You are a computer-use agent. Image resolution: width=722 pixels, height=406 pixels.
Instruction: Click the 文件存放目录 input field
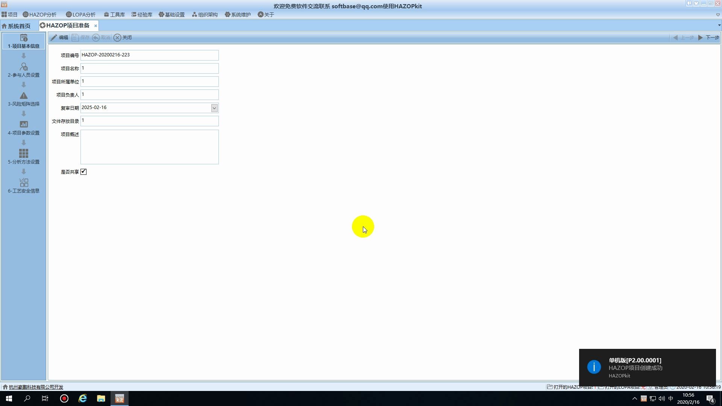(149, 121)
